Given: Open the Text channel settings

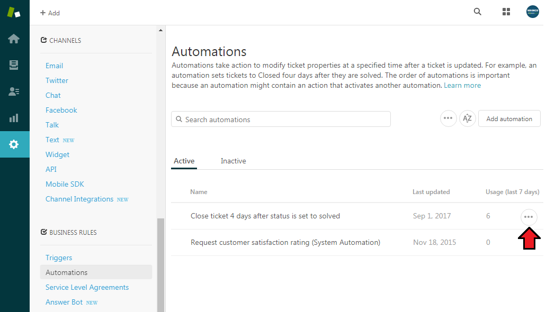Looking at the screenshot, I should click(52, 140).
